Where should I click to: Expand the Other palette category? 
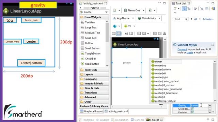point(94,102)
